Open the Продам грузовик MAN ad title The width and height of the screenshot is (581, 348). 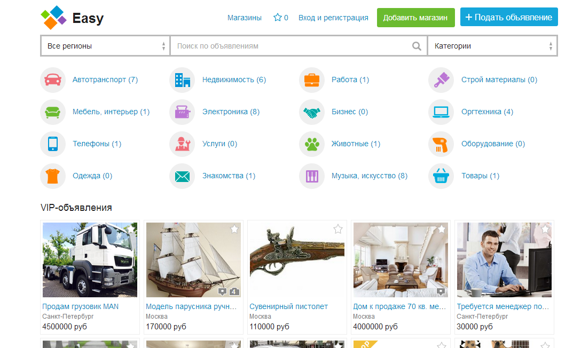81,306
